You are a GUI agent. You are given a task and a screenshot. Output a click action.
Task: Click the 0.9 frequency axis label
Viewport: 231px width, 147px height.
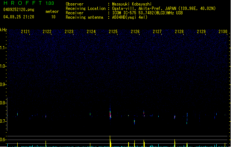[x=3, y=85]
